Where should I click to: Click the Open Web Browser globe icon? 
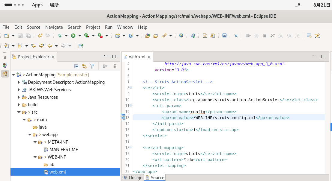pos(181,36)
